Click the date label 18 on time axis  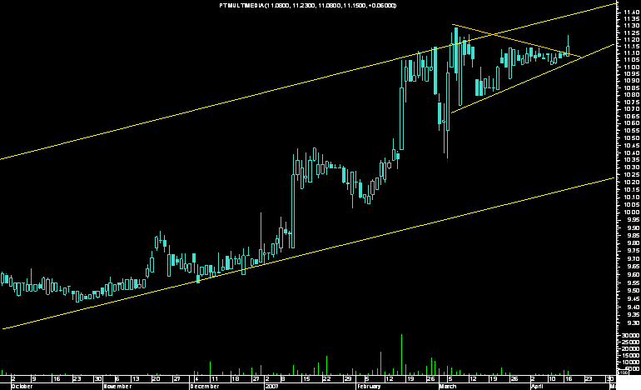click(x=235, y=379)
